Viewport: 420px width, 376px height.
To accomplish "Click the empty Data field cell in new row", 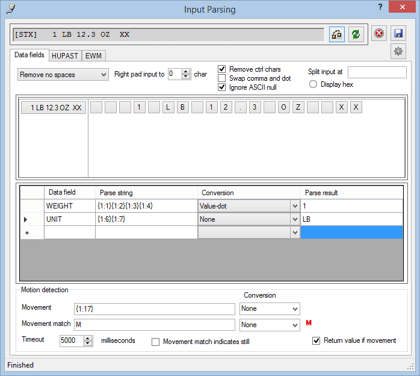I will [x=70, y=233].
